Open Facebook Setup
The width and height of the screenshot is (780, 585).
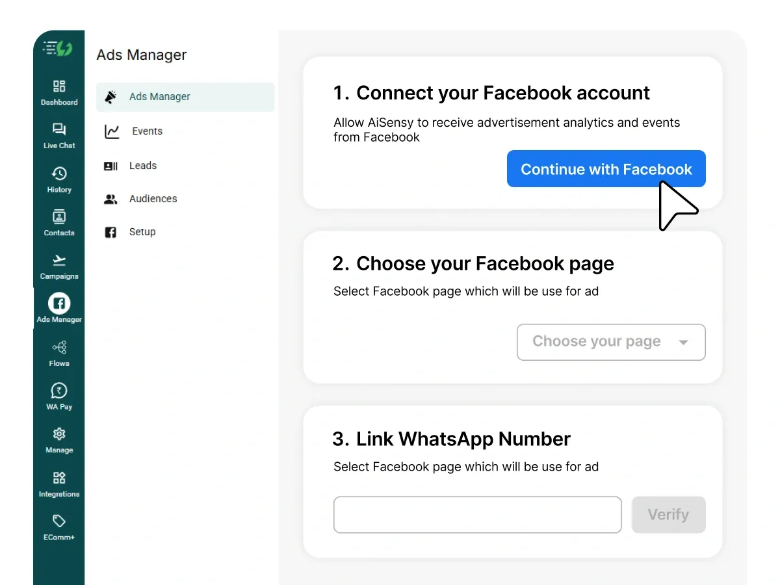click(x=142, y=231)
